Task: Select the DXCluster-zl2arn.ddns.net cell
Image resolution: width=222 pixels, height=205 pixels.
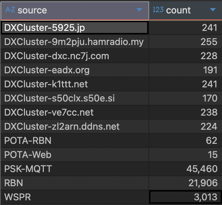Action: tap(75, 126)
